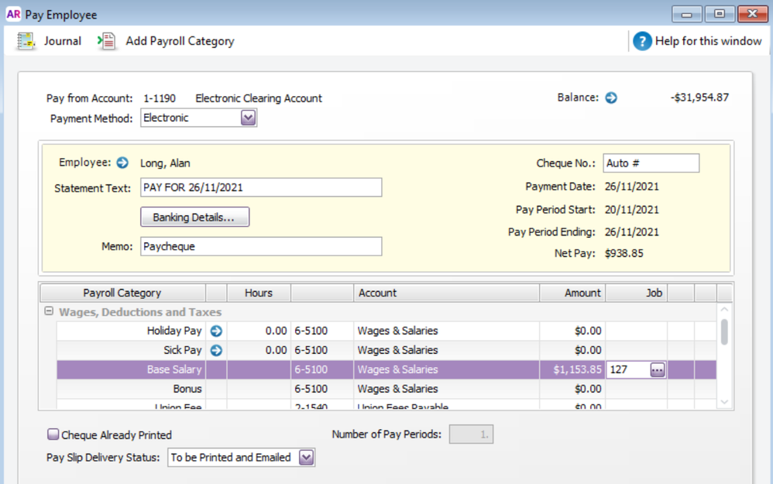Click the Holiday Pay detail arrow
Image resolution: width=773 pixels, height=484 pixels.
point(216,331)
